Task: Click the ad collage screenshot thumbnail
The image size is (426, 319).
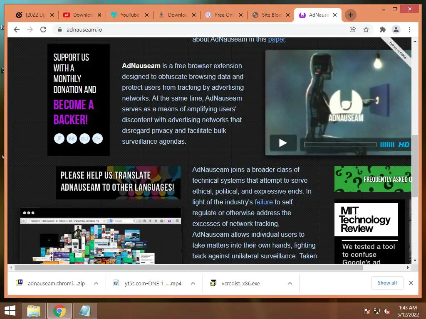Action: tap(101, 236)
